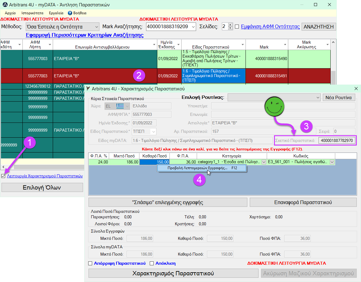361x282 pixels.
Task: Toggle Λειτουργία Χαρακτηρισμού Παραστατικών checkbox
Action: coord(3,176)
